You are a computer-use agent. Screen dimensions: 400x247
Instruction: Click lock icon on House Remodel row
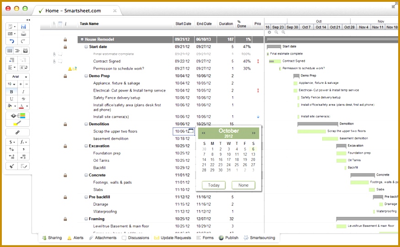pyautogui.click(x=65, y=39)
